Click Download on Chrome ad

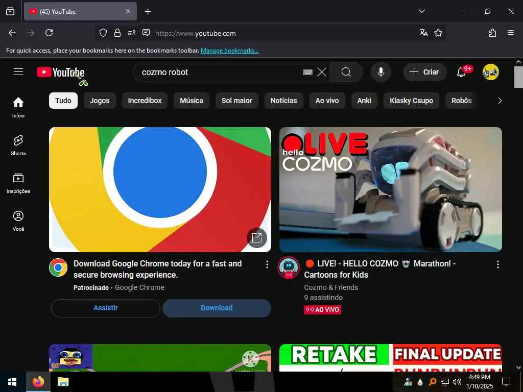point(217,308)
